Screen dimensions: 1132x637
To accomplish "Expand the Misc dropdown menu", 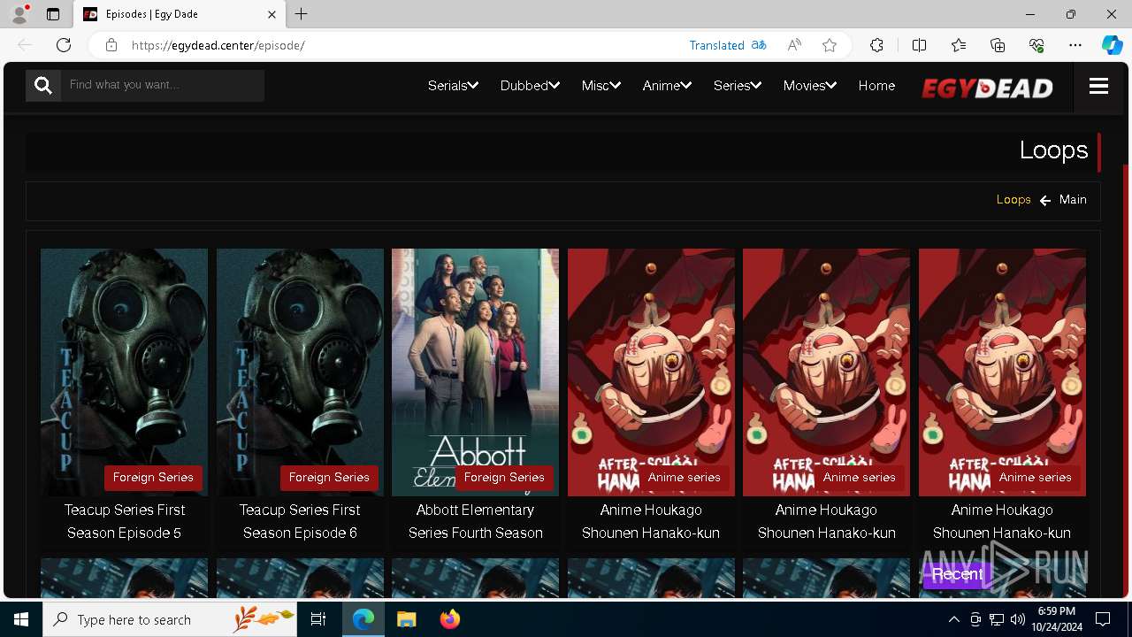I will [601, 86].
